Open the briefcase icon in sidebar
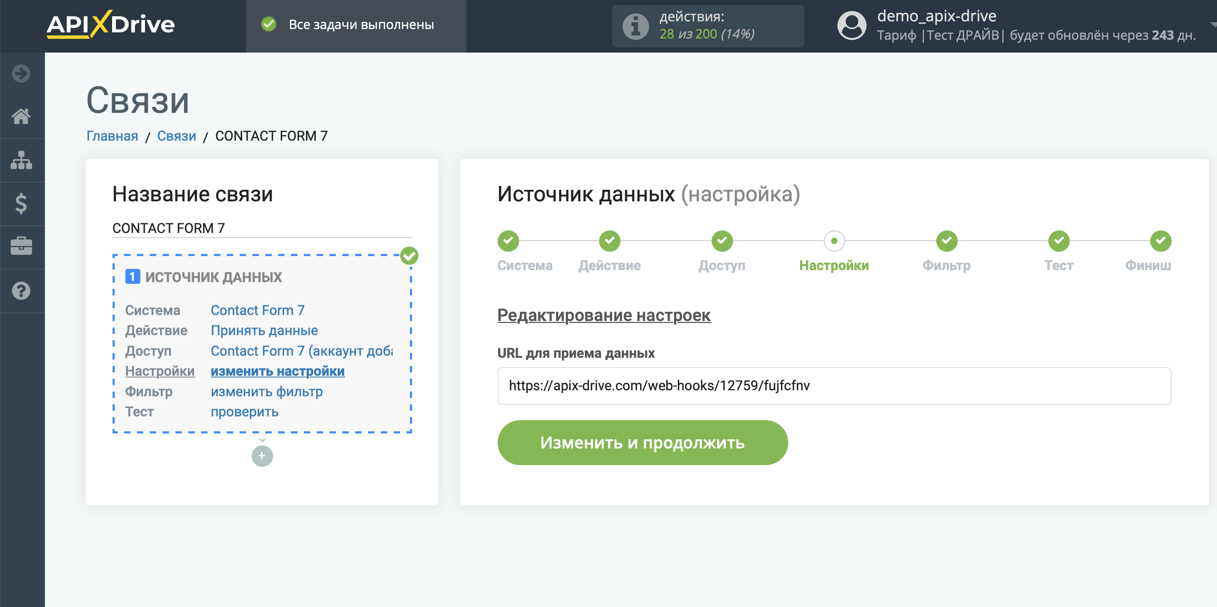 (21, 246)
